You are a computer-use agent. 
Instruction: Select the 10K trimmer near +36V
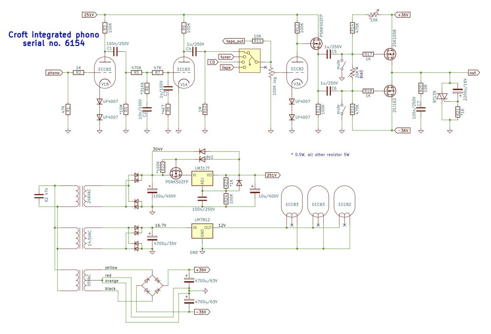point(374,14)
